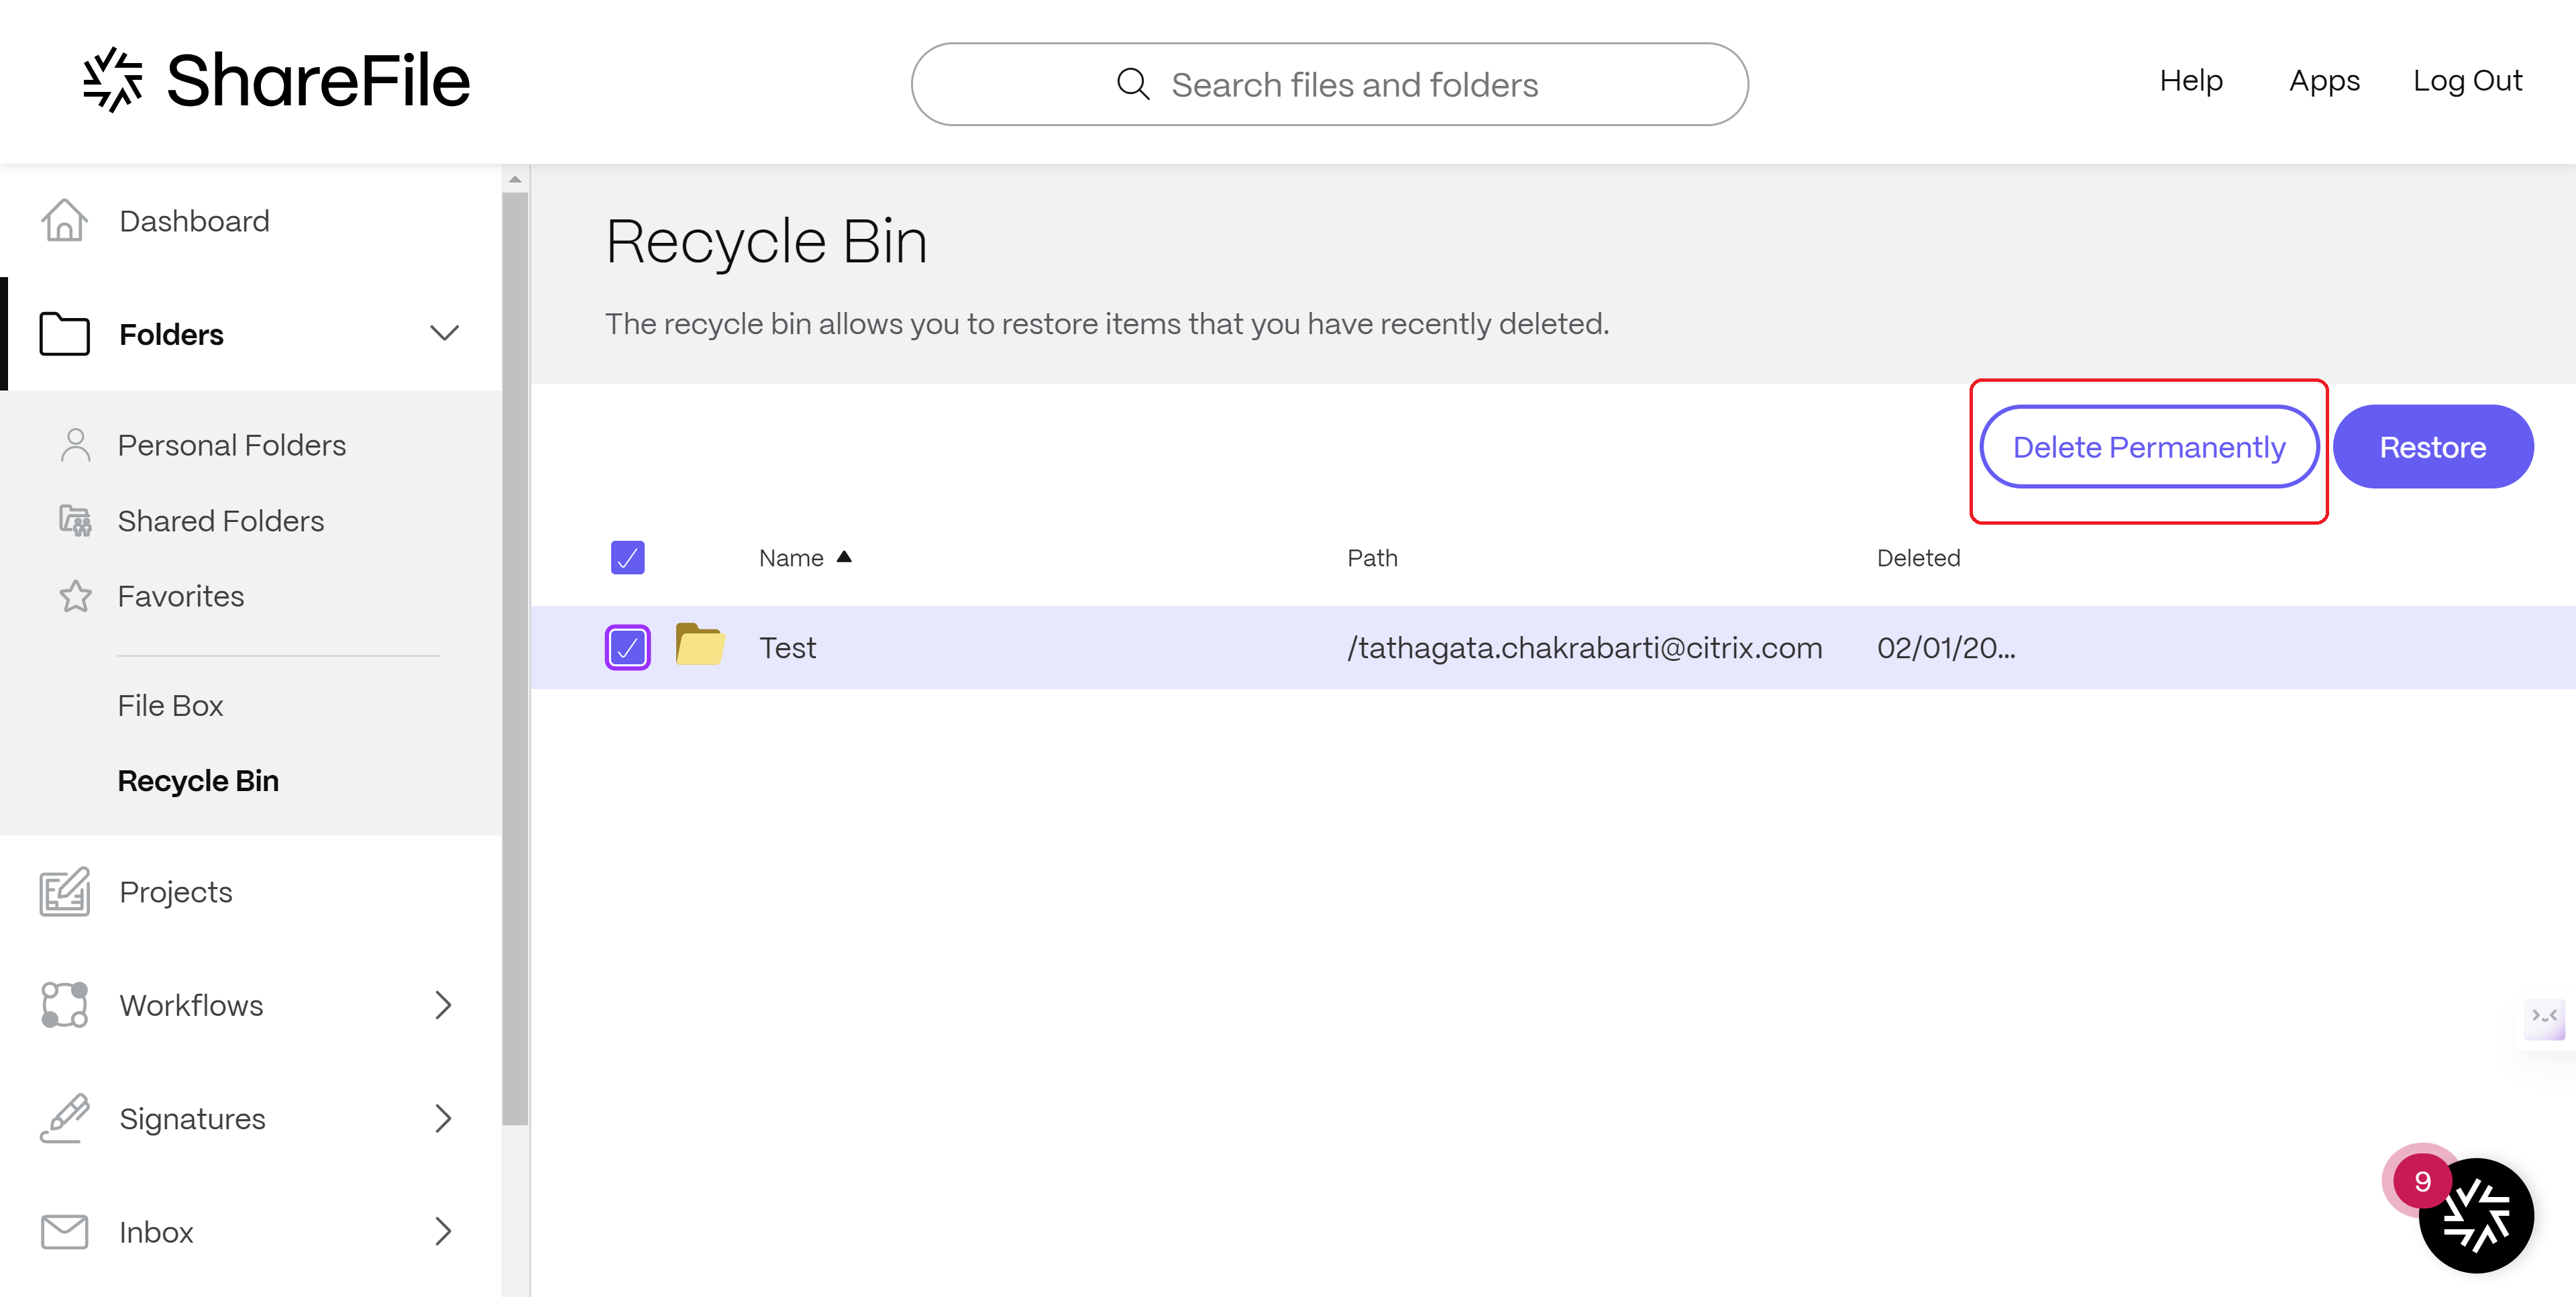
Task: Click the Favorites star icon
Action: tap(75, 596)
